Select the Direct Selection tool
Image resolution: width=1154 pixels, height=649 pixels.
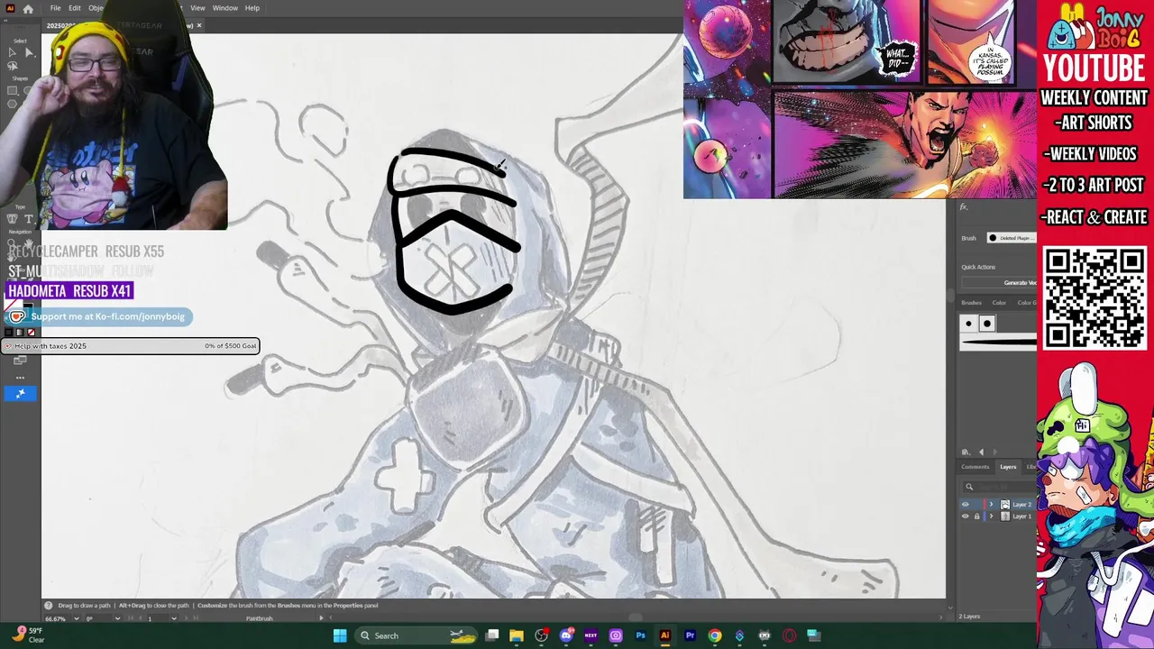click(29, 52)
